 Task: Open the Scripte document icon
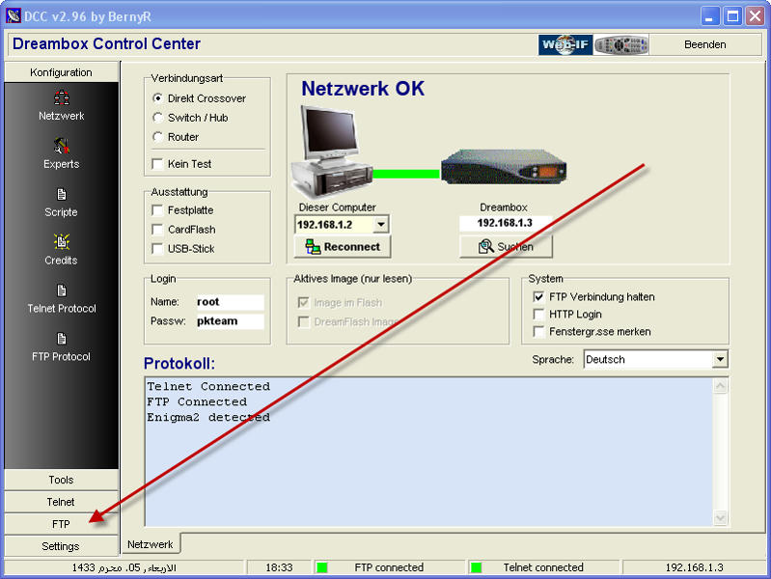(62, 194)
